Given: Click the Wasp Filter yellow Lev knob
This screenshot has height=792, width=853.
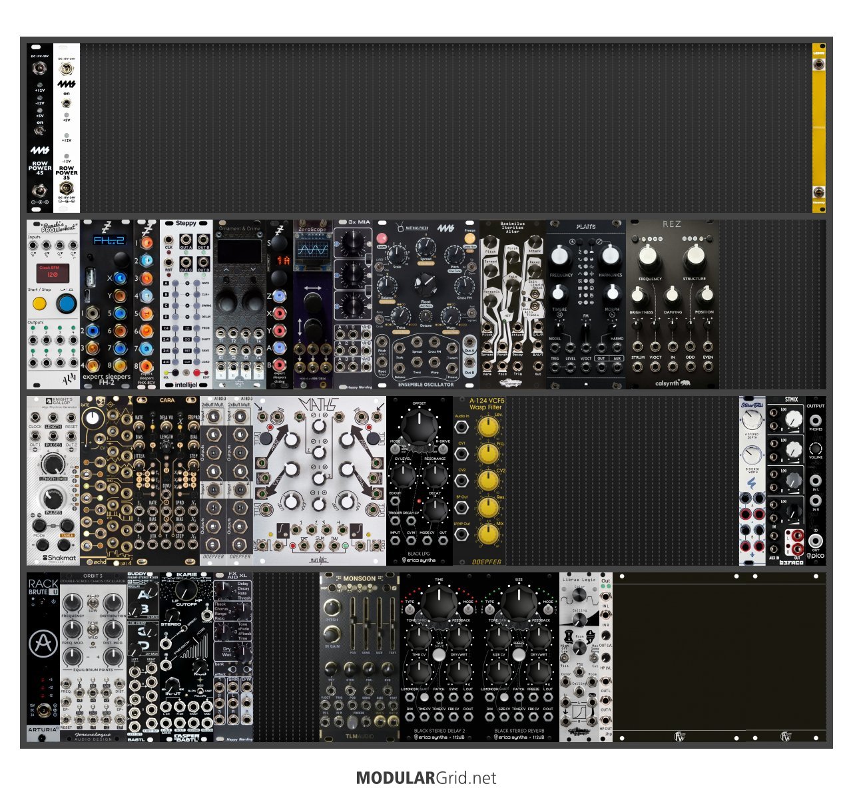Looking at the screenshot, I should pyautogui.click(x=489, y=427).
